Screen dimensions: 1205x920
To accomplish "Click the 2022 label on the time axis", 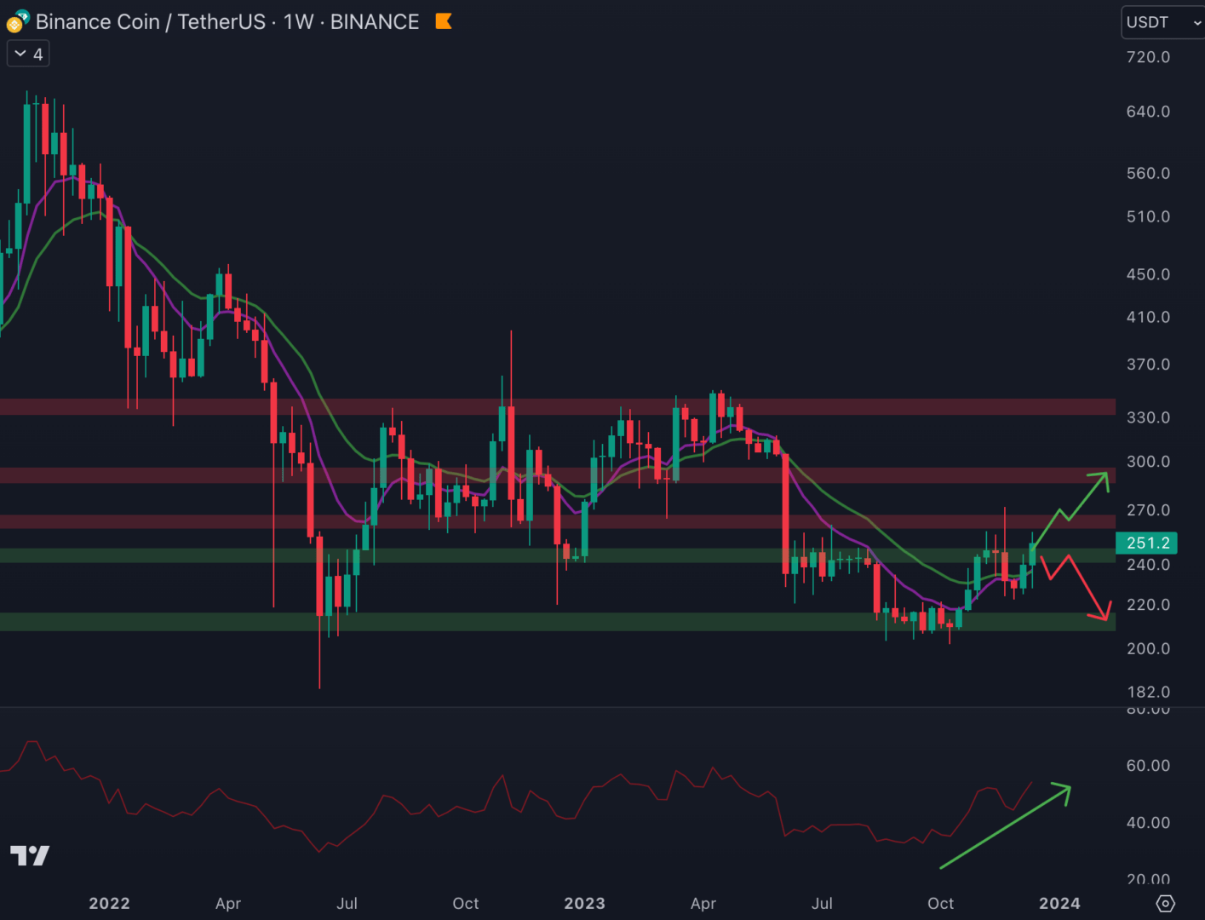I will tap(109, 903).
